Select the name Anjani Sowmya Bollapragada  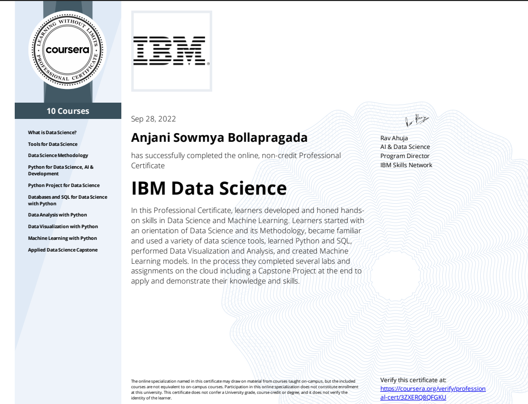coord(219,138)
